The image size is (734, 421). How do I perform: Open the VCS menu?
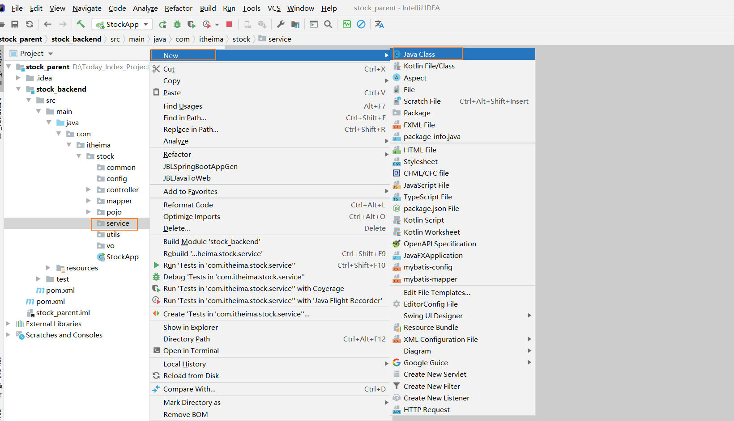[x=274, y=8]
